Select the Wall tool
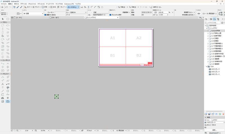Screen dimensions: 225x134 (x=3, y=25)
